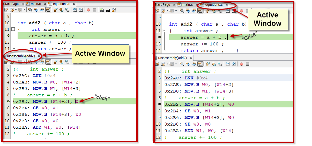Open Forward history dropdown in right screenshot source toolbar
This screenshot has width=312, height=146.
pos(176,11)
